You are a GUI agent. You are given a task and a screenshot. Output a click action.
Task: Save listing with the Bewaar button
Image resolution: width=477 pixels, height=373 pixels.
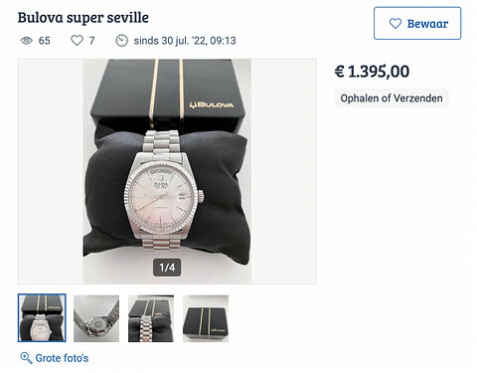click(x=417, y=23)
